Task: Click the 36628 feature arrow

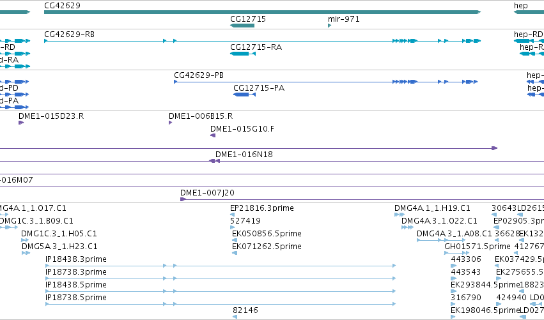Action: click(497, 240)
